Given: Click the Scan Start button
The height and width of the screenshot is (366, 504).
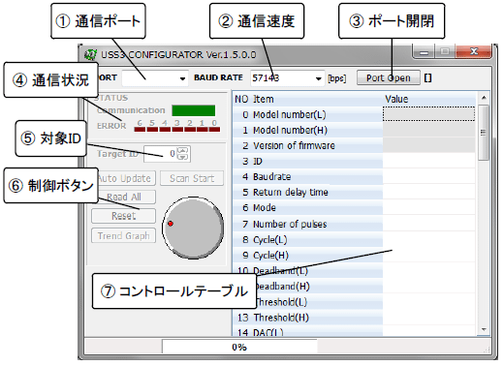Looking at the screenshot, I should tap(192, 178).
